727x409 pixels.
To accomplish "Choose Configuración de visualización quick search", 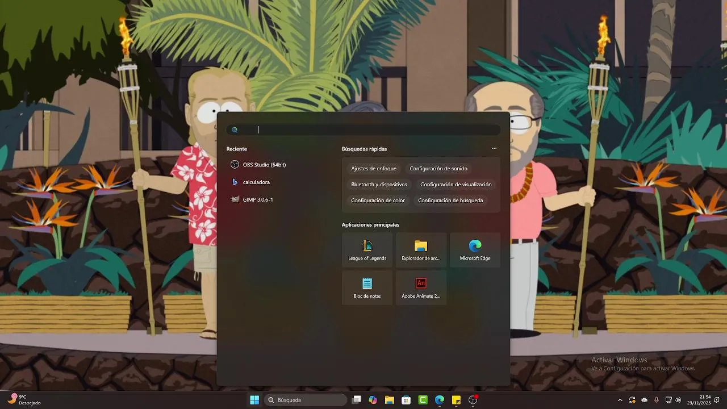I will click(x=456, y=185).
